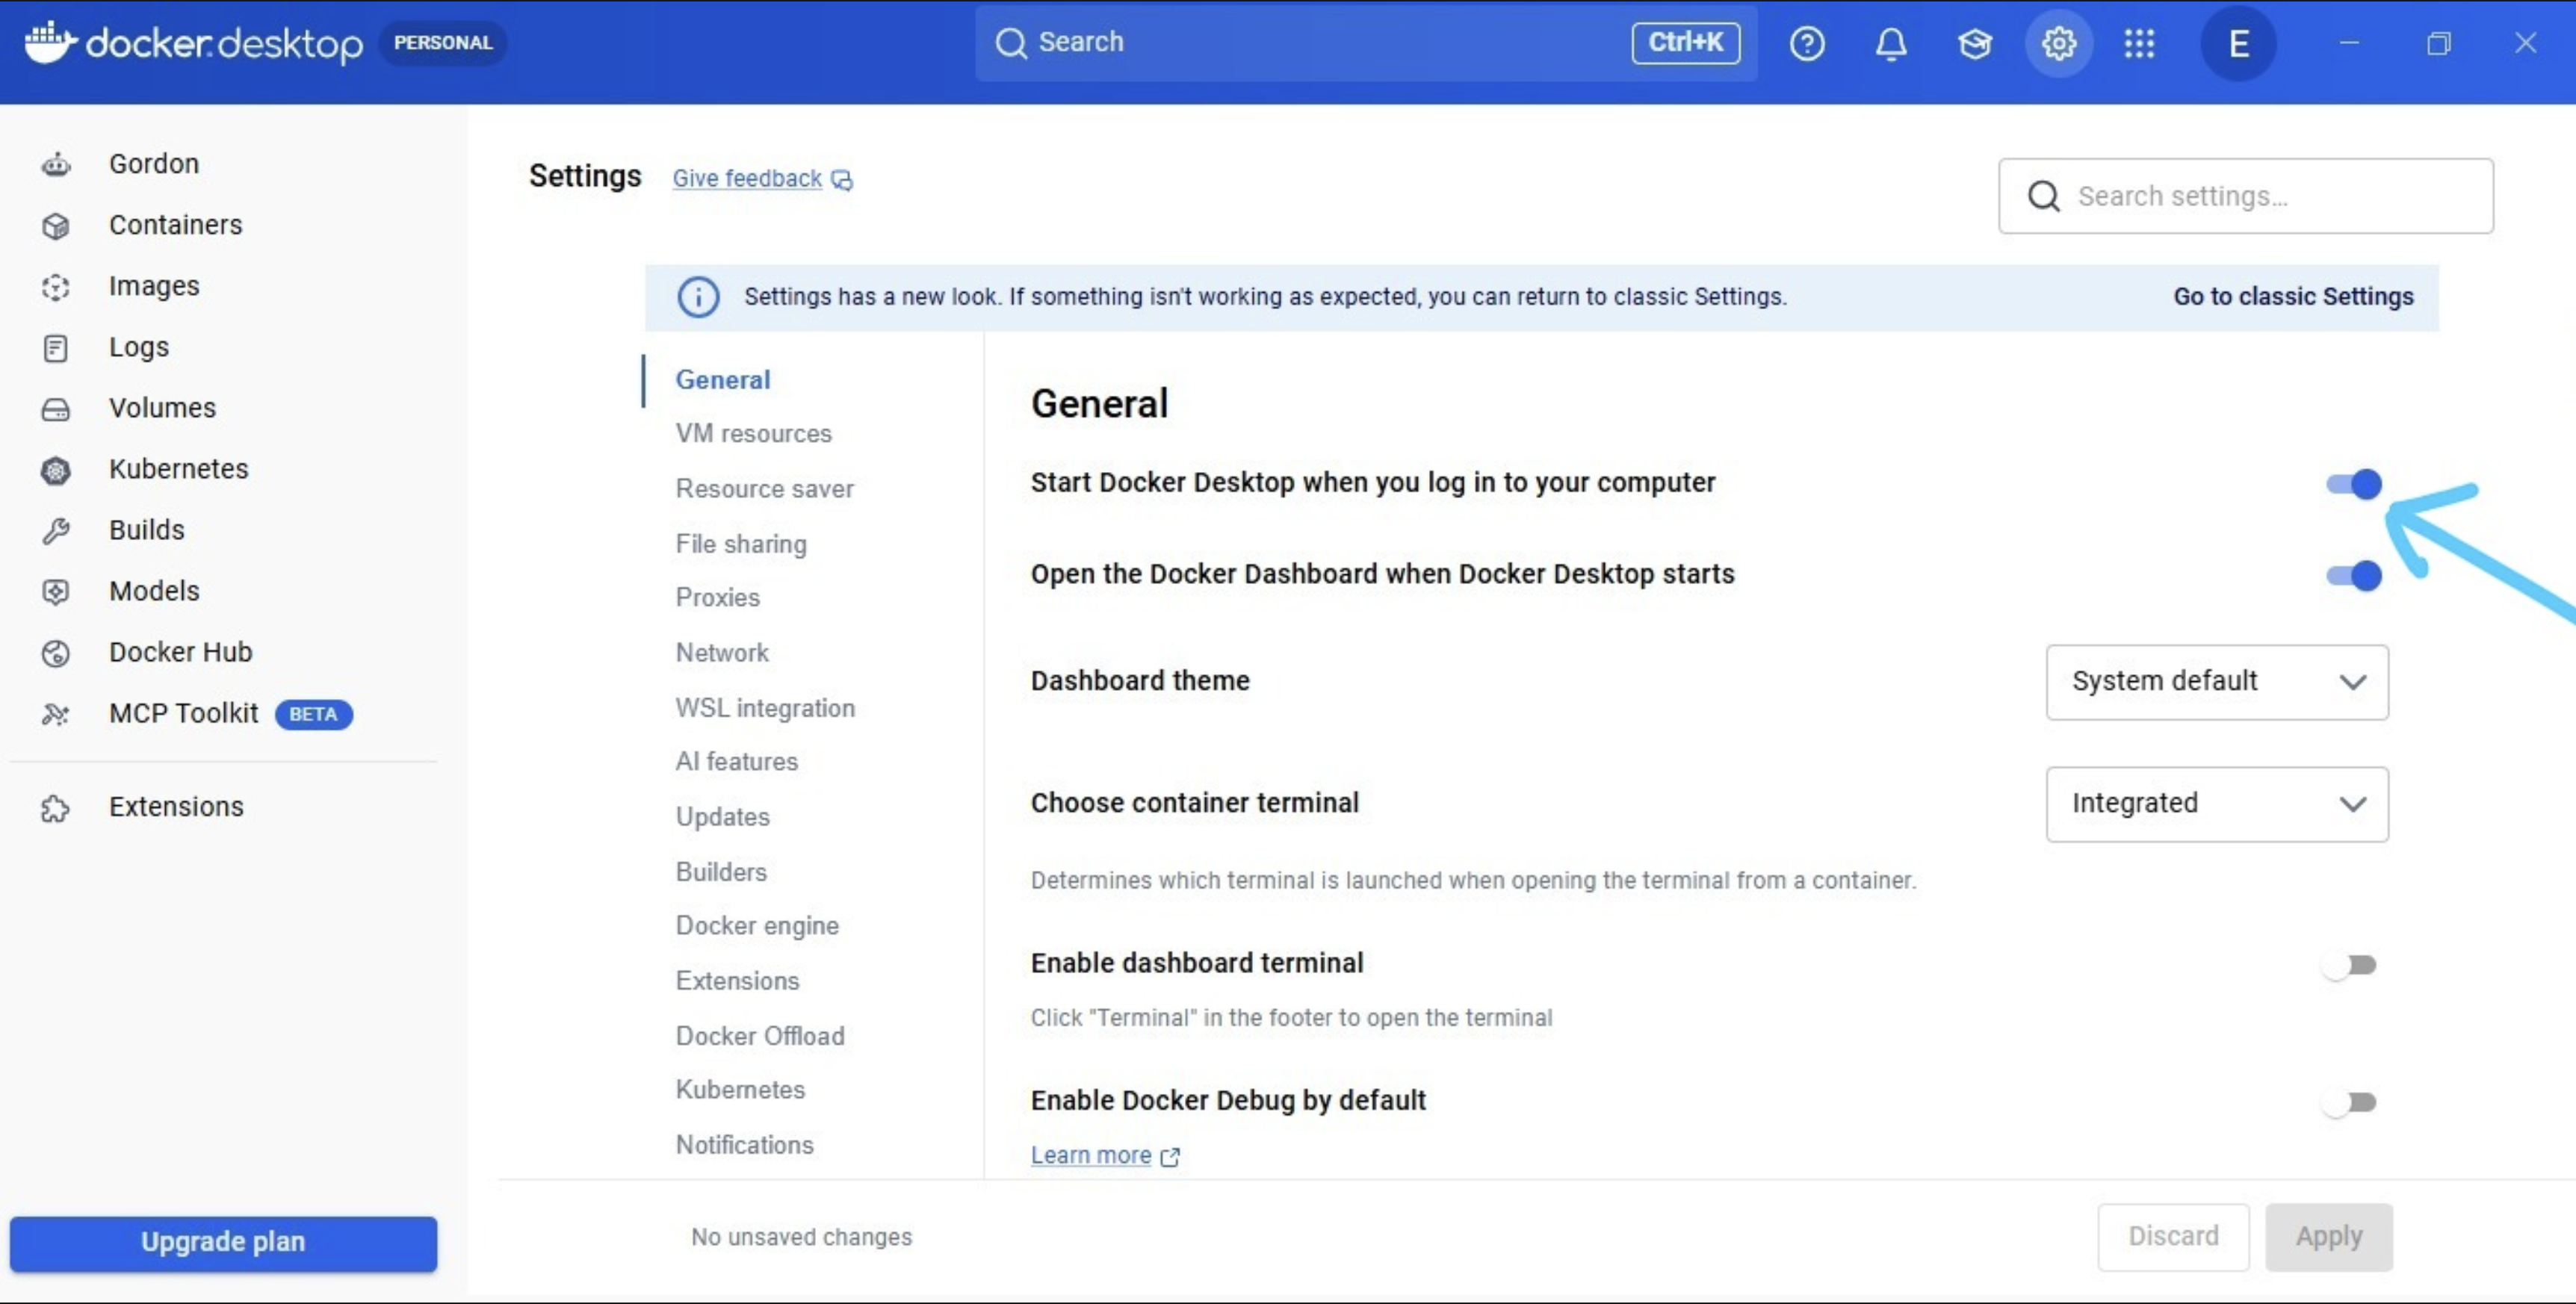
Task: Enable the dashboard terminal toggle
Action: click(2349, 965)
